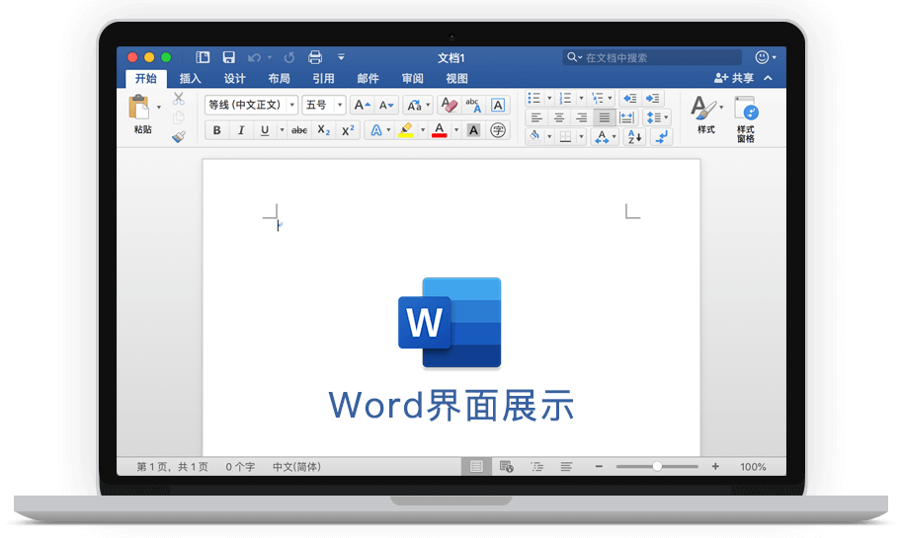This screenshot has width=901, height=538.
Task: Open the Styles pane (样式窗格) icon
Action: (746, 118)
